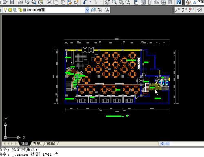Expand the Undo history dropdown arrow
Image resolution: width=204 pixels, height=157 pixels.
pyautogui.click(x=90, y=2)
